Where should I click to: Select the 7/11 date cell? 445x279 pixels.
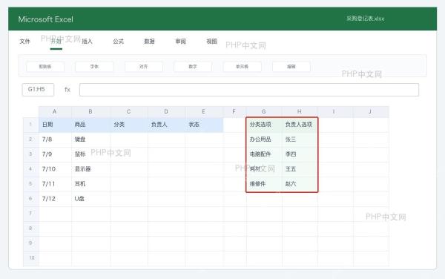[x=55, y=184]
